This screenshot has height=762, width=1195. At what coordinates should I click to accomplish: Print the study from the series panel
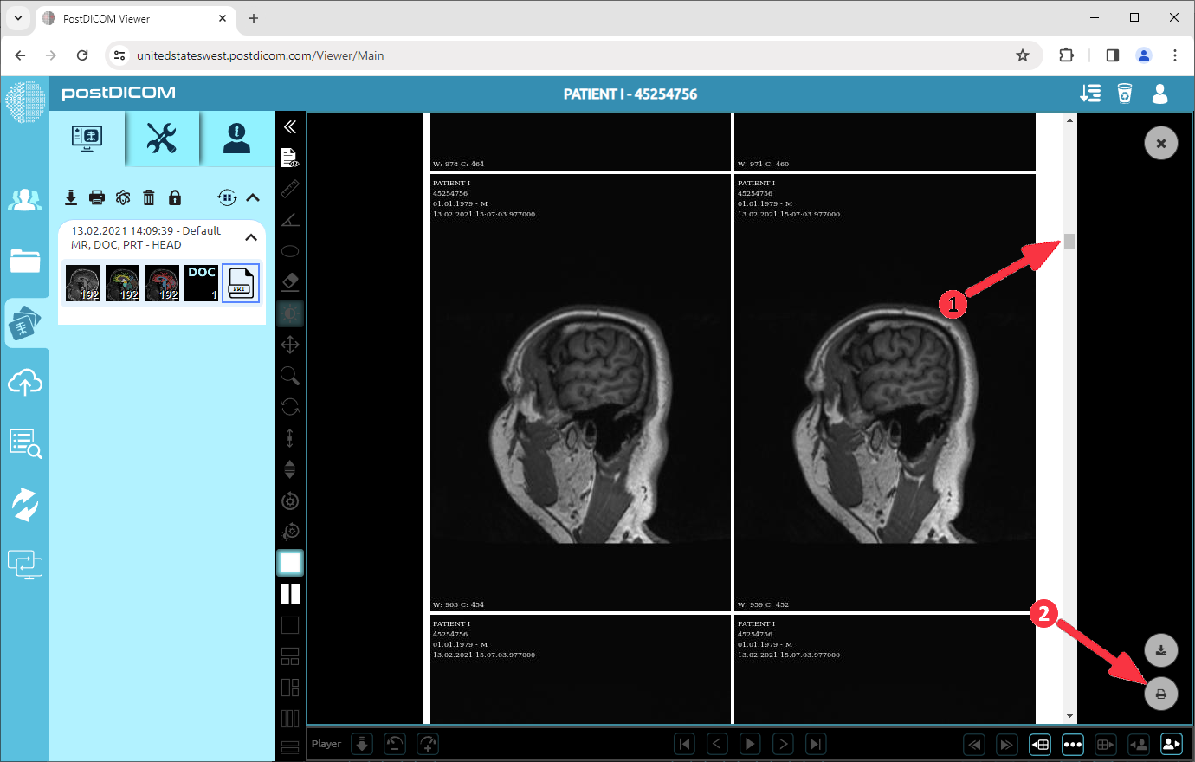pyautogui.click(x=96, y=197)
